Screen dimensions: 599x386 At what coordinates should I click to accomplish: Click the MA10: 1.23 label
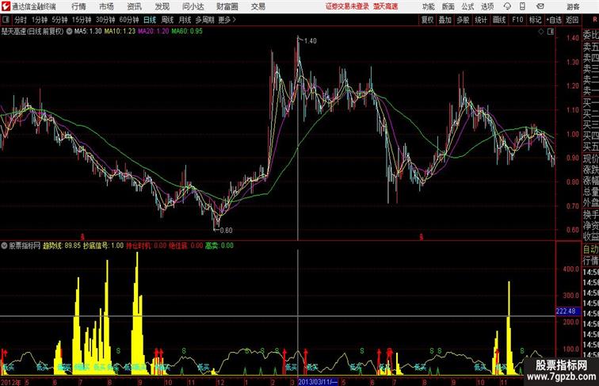coord(120,32)
